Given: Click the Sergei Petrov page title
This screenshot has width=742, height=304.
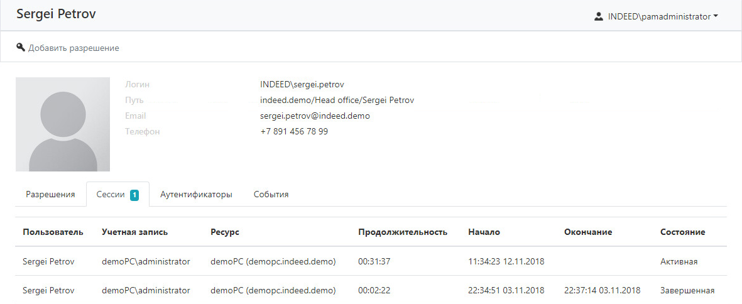Looking at the screenshot, I should tap(56, 14).
